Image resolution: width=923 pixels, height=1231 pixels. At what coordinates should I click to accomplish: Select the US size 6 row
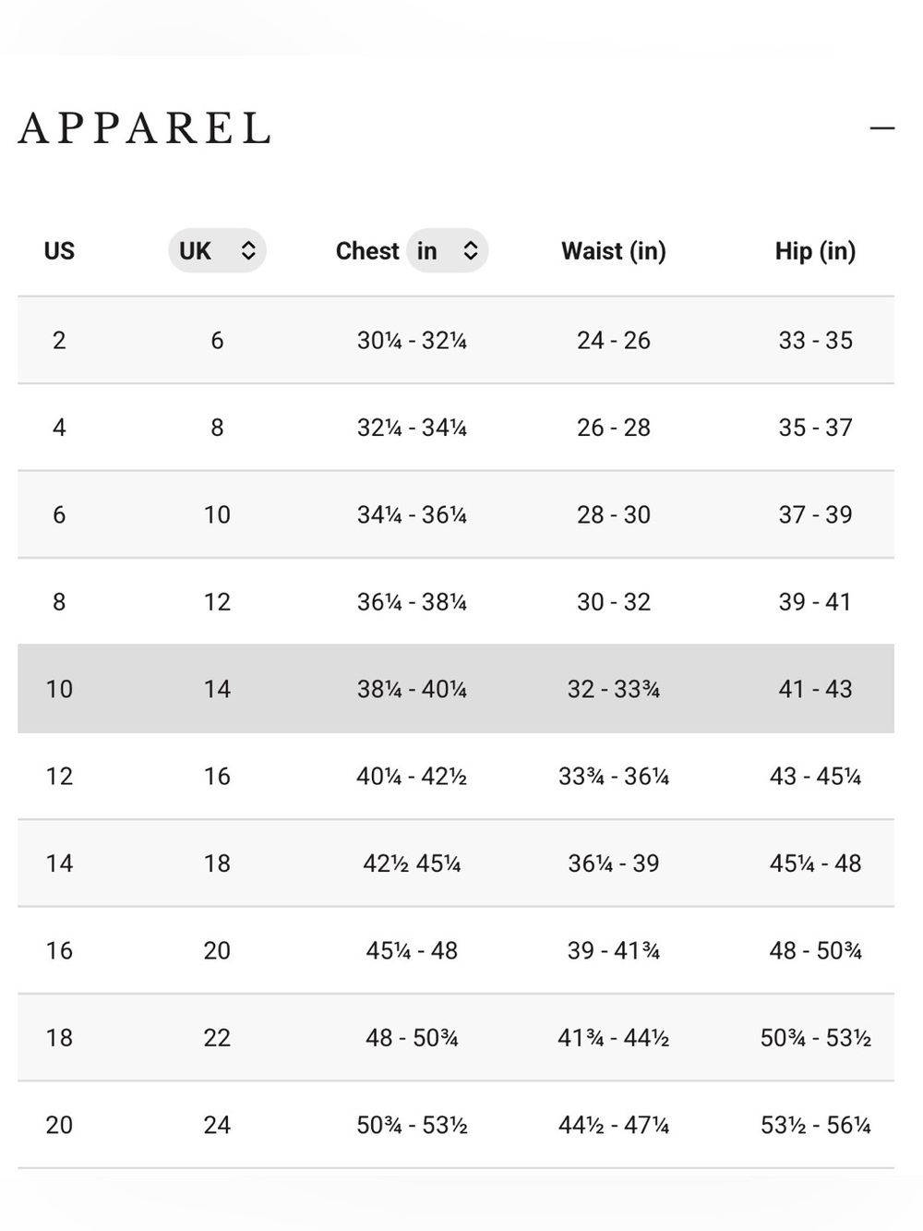(x=456, y=514)
